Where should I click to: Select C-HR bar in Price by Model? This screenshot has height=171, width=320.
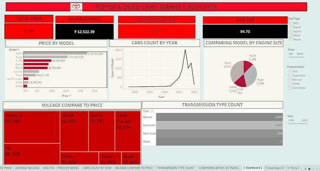37,61
